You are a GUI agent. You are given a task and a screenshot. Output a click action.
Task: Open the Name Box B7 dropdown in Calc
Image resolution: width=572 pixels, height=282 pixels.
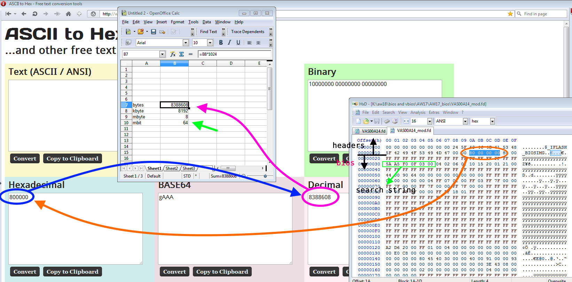tap(162, 54)
